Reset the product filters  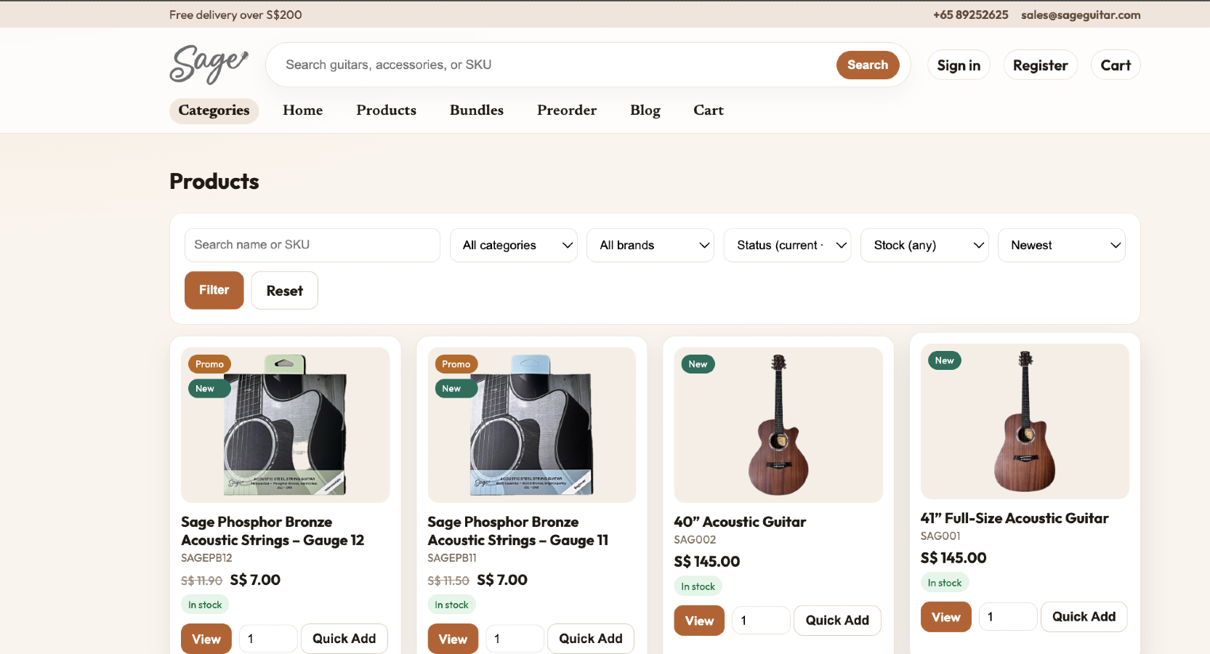tap(284, 290)
